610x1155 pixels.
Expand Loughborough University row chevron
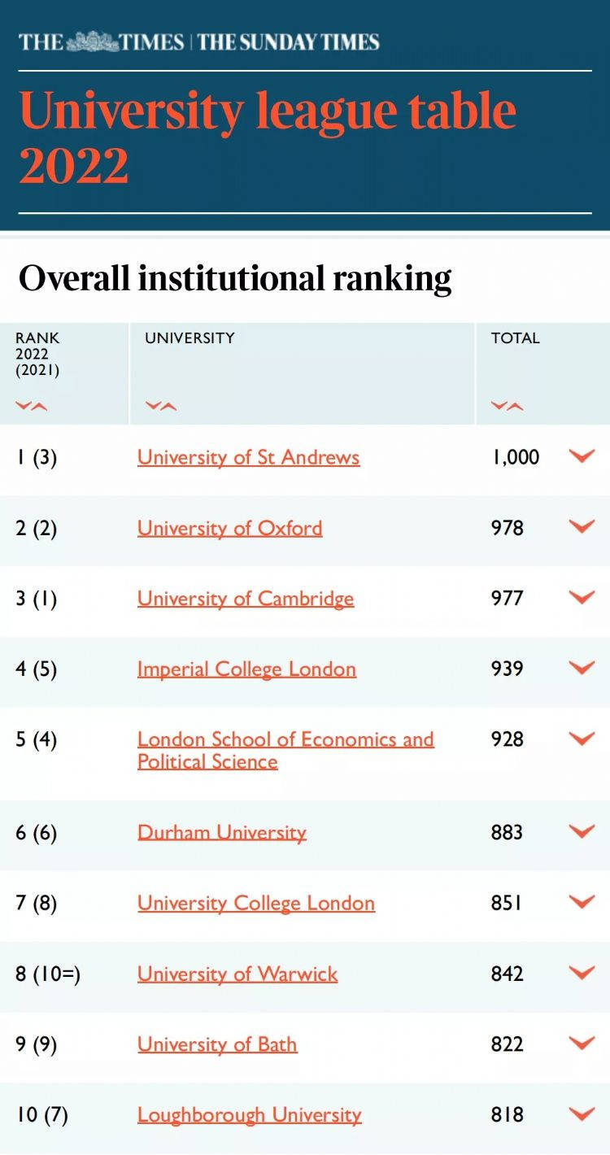582,1114
